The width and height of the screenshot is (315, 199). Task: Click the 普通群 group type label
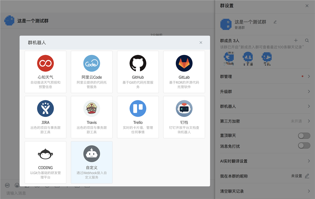coord(240,28)
